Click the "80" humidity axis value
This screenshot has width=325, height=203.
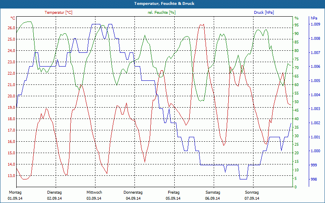pyautogui.click(x=297, y=51)
